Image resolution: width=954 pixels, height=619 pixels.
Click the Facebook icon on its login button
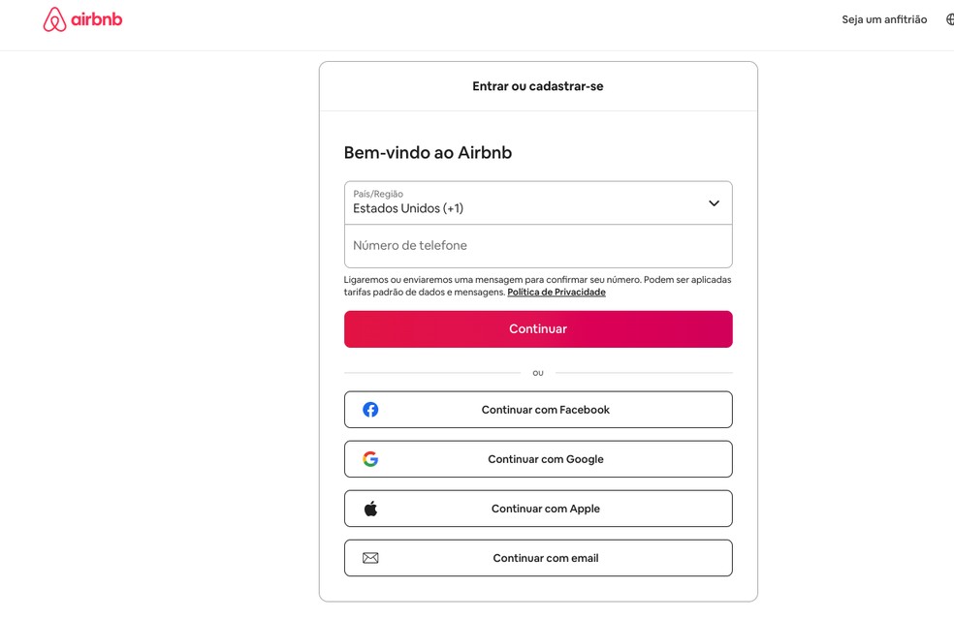tap(369, 409)
